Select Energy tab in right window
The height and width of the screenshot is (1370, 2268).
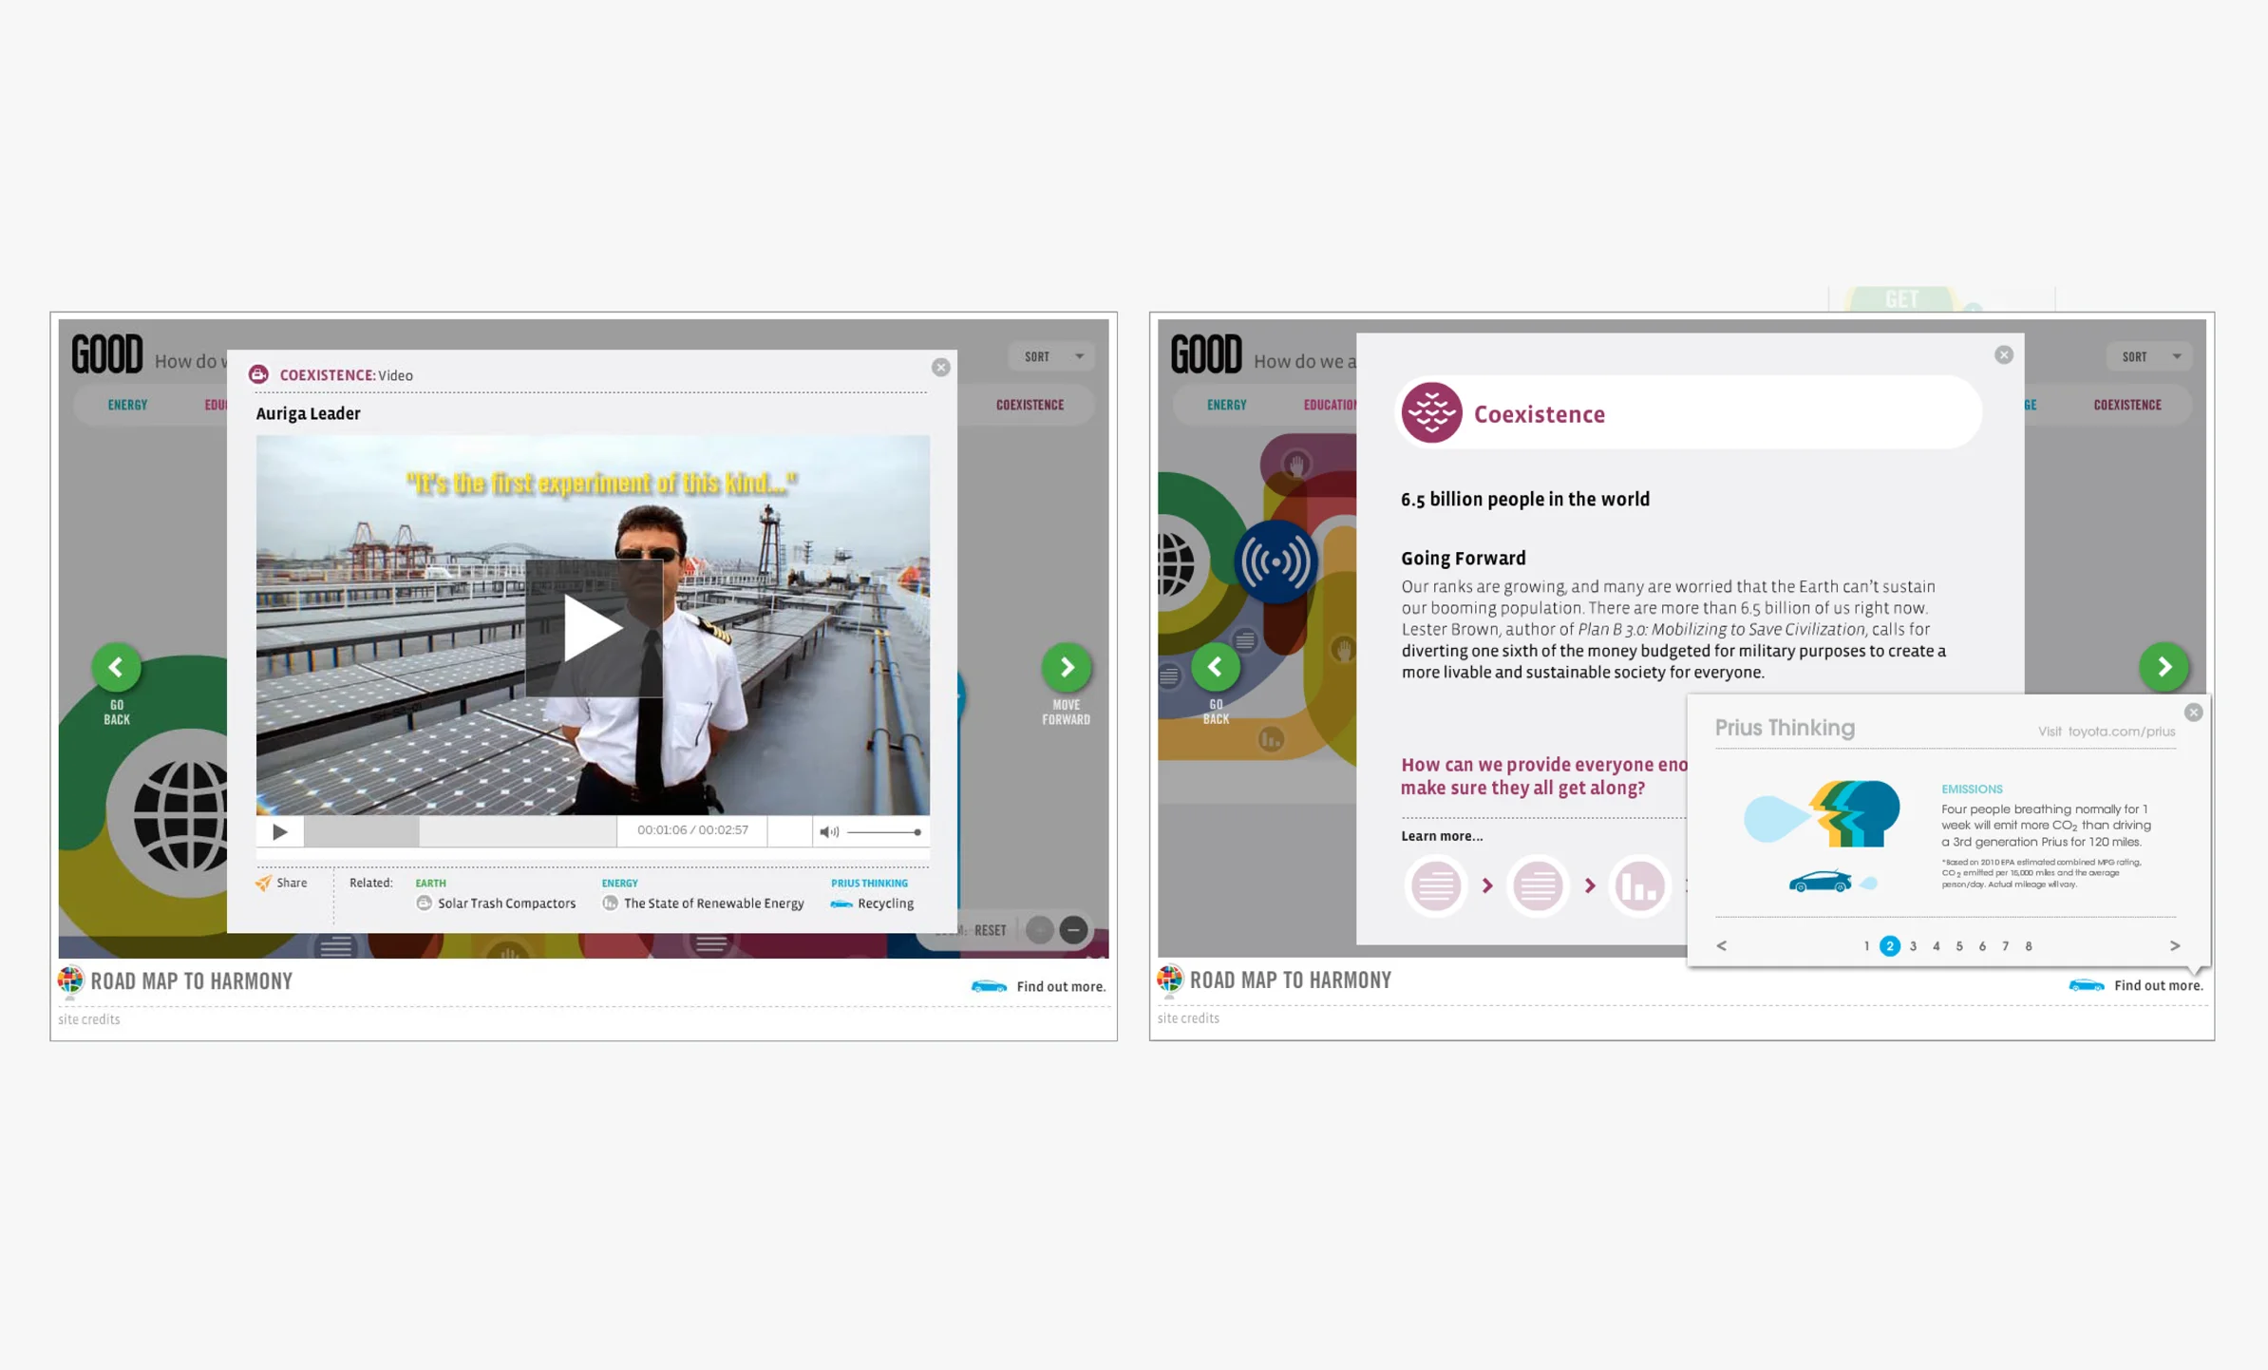[x=1226, y=405]
